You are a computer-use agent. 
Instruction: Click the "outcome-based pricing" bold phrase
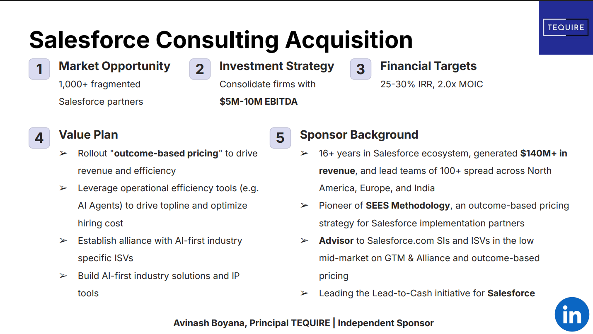pyautogui.click(x=166, y=154)
